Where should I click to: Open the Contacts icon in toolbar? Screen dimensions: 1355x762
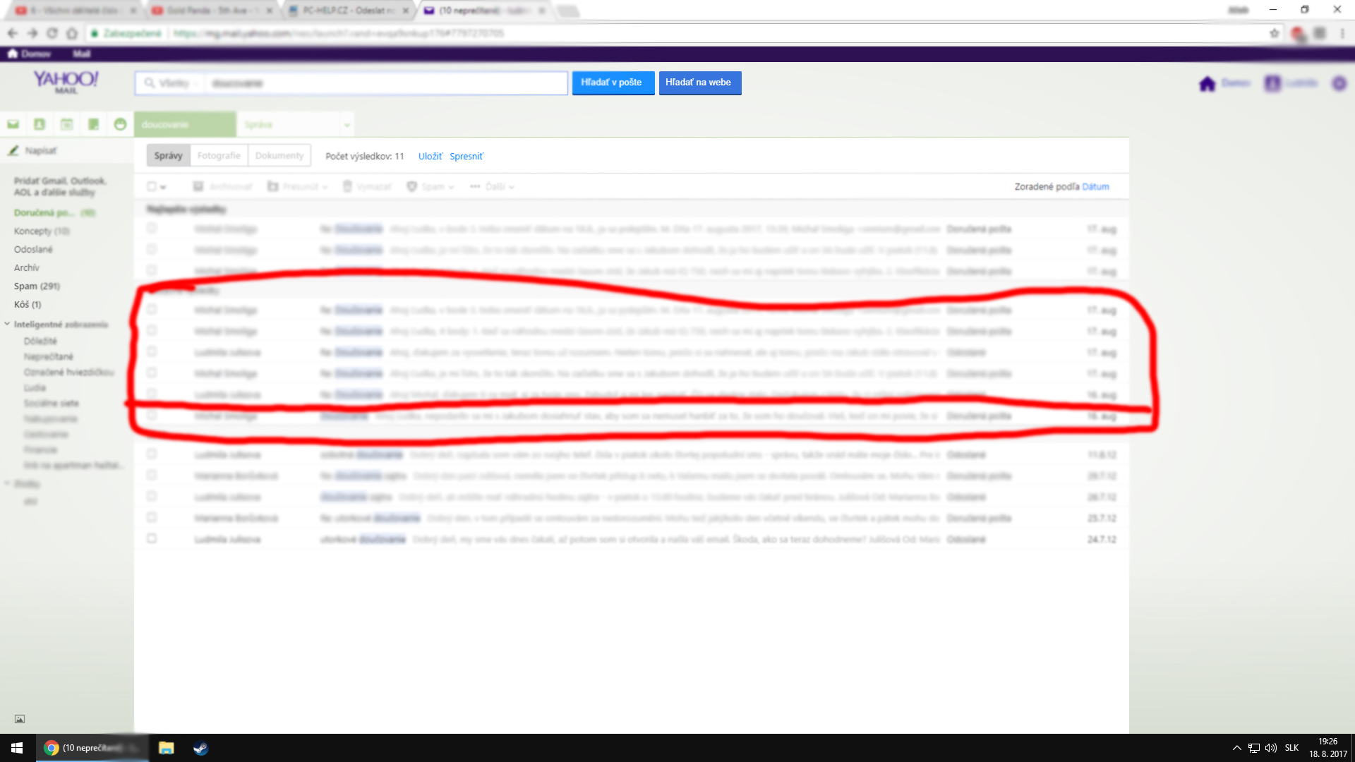pos(40,124)
